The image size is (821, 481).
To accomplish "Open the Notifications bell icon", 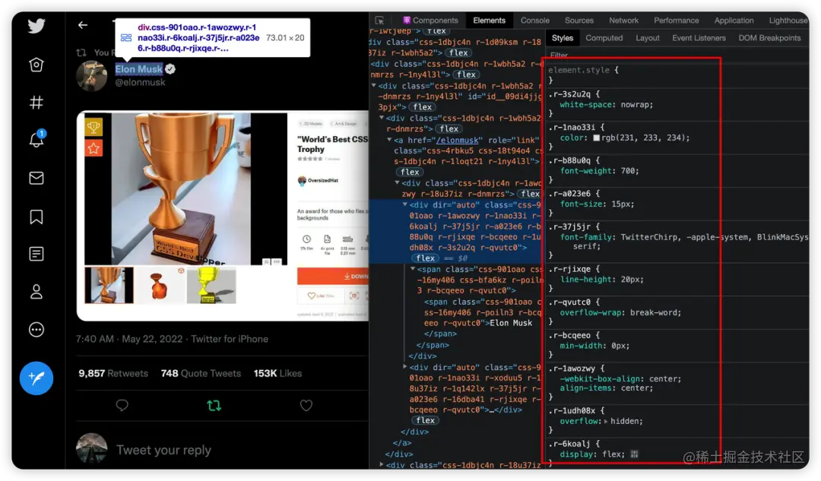I will (x=36, y=140).
